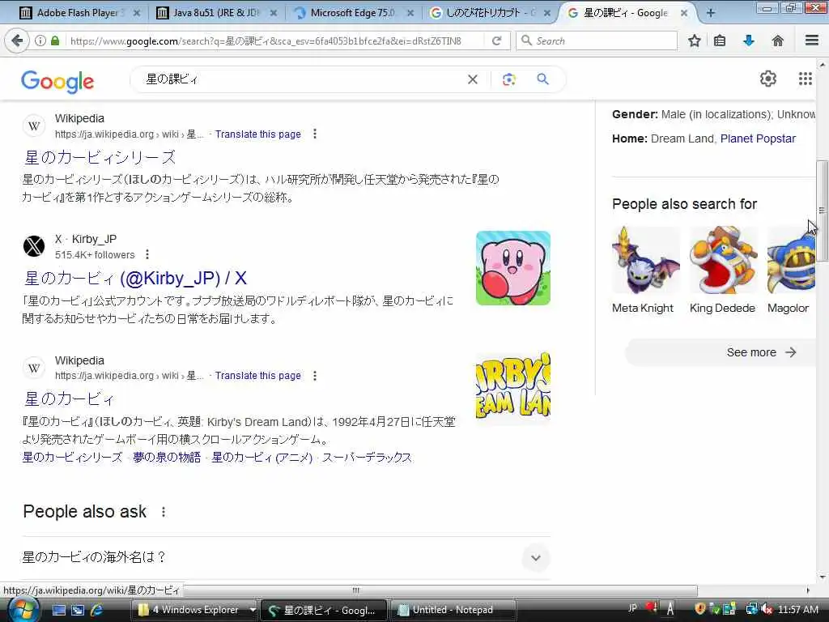Open People also ask options menu
The image size is (829, 622).
164,512
